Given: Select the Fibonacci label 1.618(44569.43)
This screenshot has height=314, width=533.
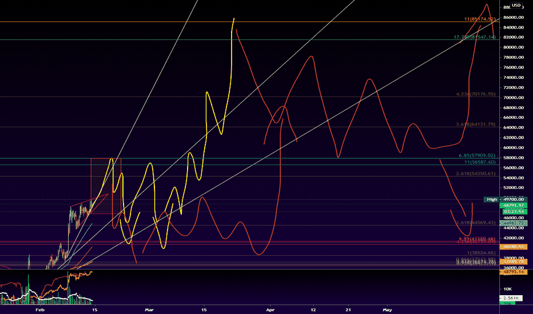Looking at the screenshot, I should 476,223.
